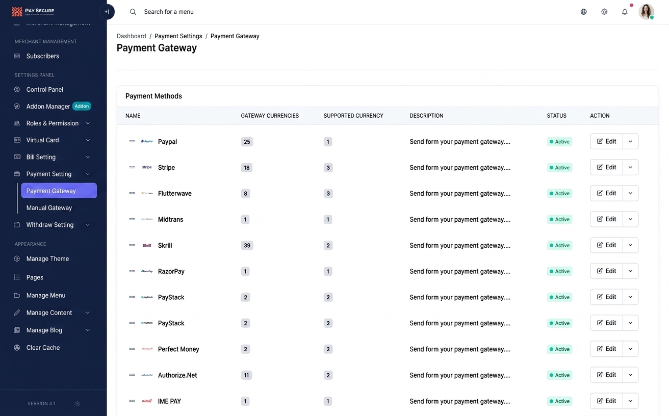Click the Manage Theme sidebar icon
This screenshot has height=416, width=669.
tap(17, 259)
